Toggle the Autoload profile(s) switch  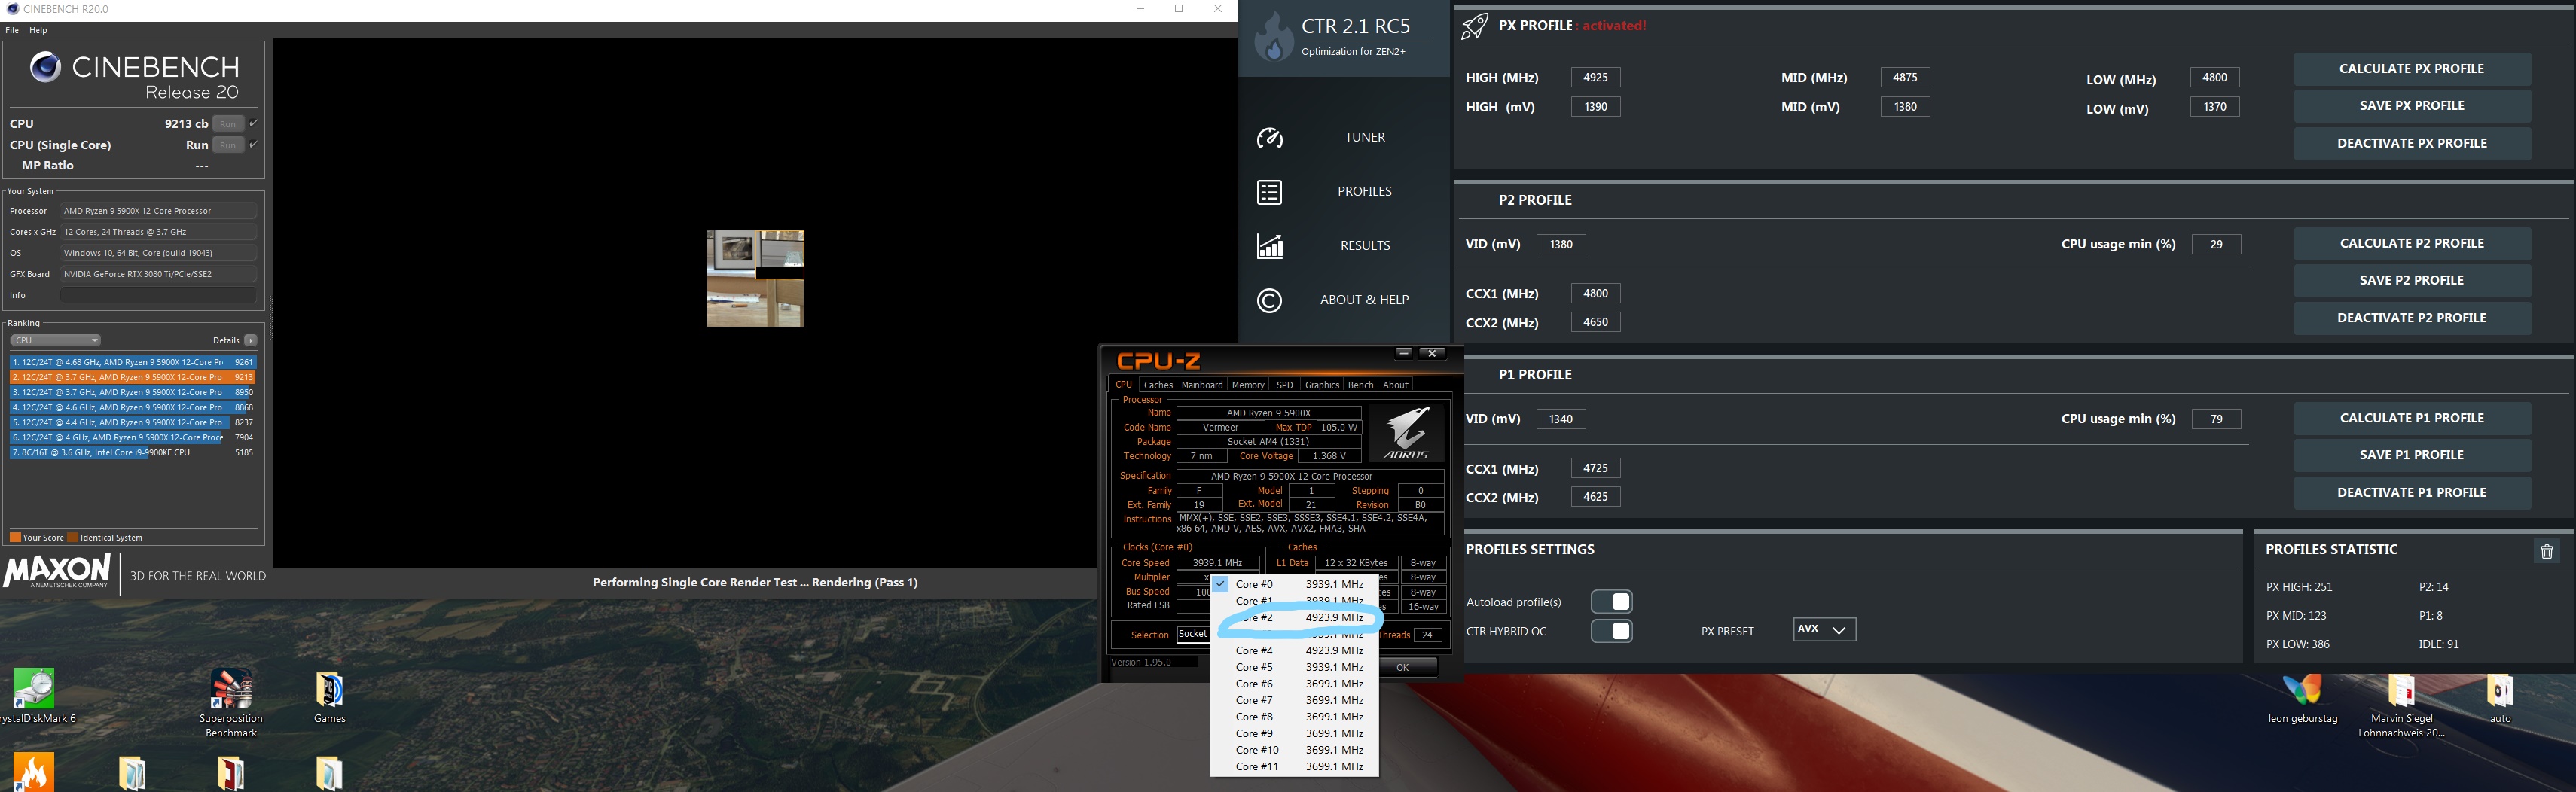coord(1612,601)
